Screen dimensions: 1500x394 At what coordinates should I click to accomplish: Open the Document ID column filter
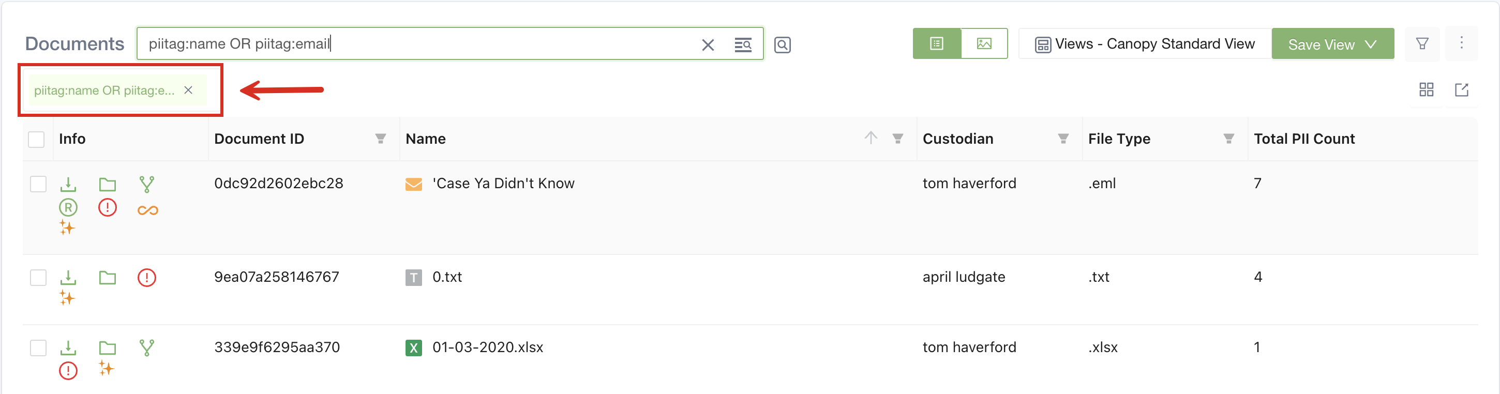tap(380, 139)
